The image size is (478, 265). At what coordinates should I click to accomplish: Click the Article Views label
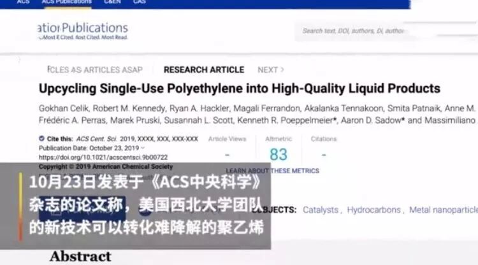[227, 139]
